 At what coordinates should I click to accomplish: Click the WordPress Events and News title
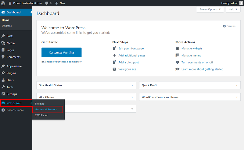pos(160,97)
